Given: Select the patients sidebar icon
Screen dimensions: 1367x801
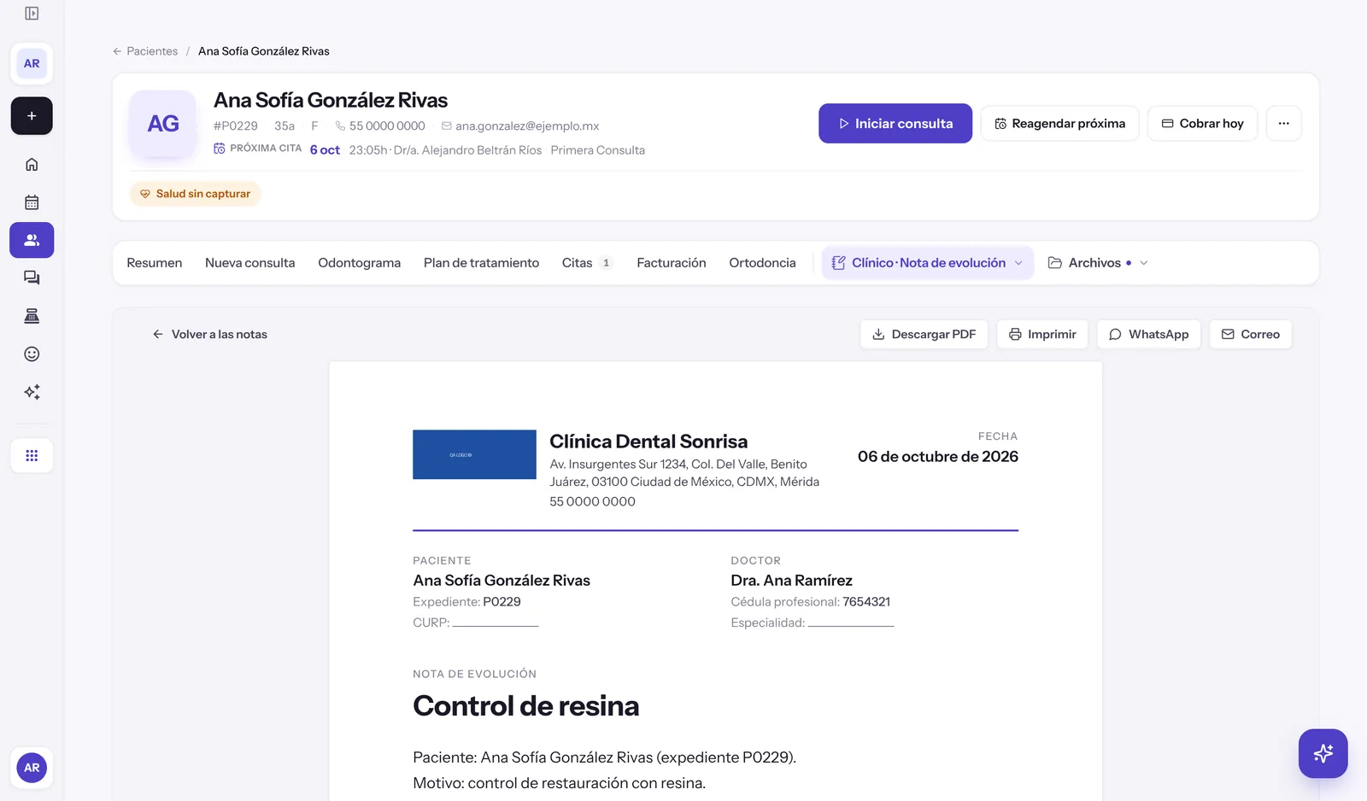Looking at the screenshot, I should coord(32,240).
